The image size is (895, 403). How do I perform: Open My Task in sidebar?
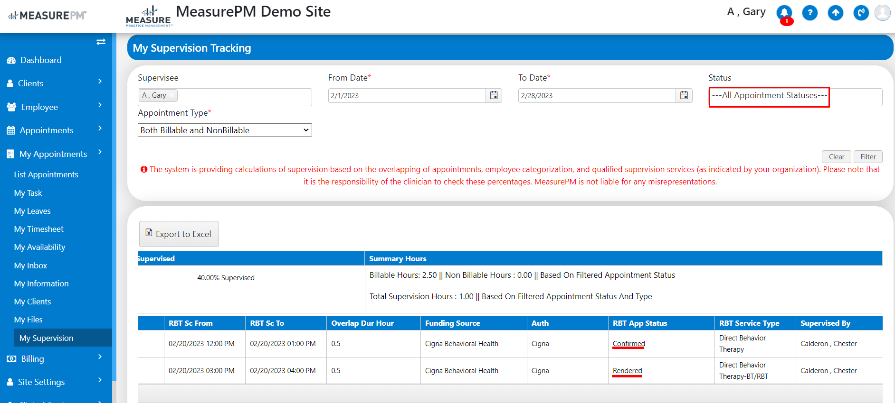click(x=28, y=193)
